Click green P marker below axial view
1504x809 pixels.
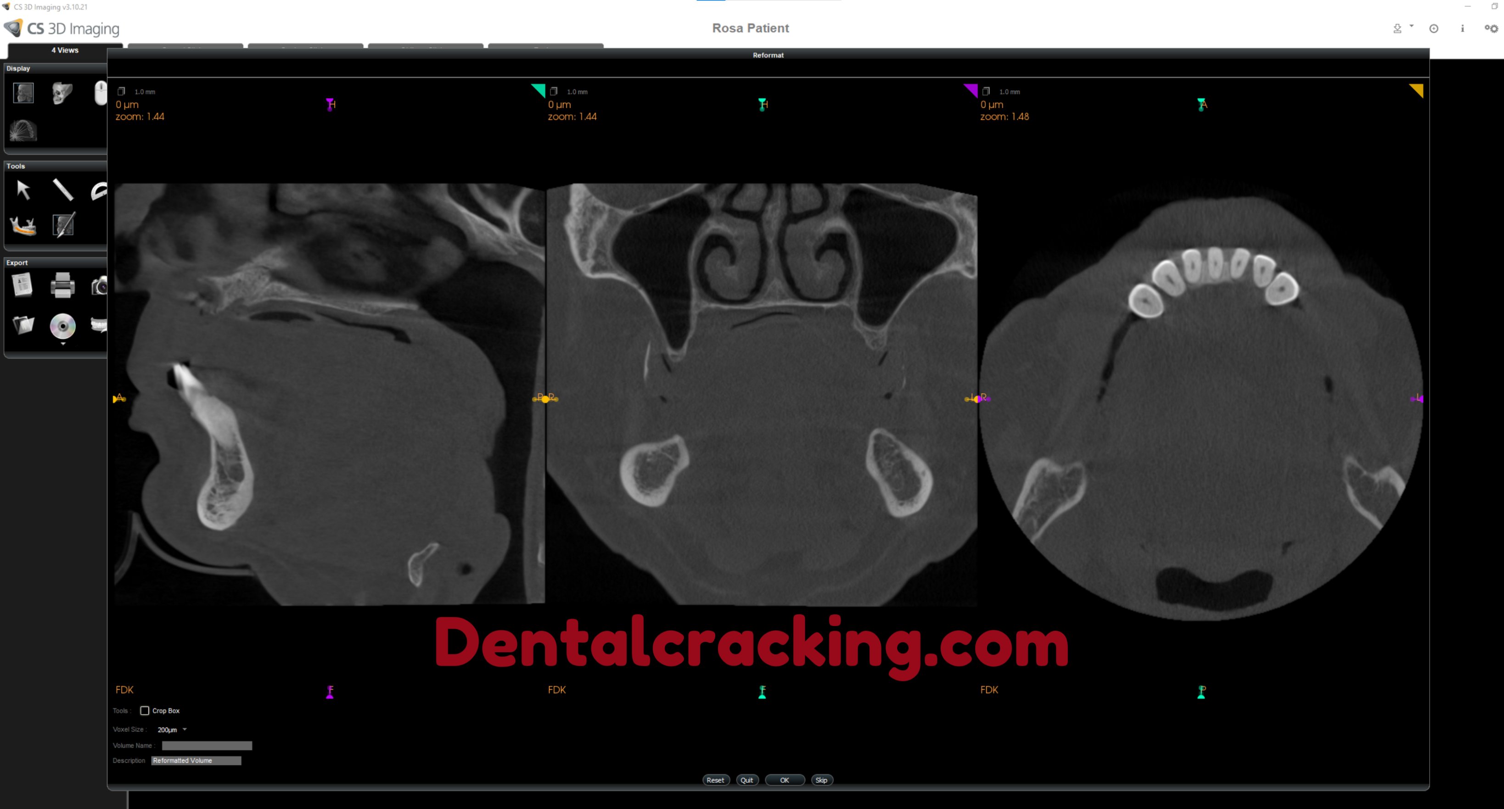click(x=1201, y=692)
